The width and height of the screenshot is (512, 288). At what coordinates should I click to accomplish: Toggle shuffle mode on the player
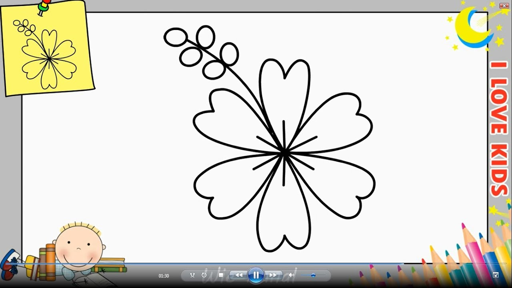[x=192, y=275]
